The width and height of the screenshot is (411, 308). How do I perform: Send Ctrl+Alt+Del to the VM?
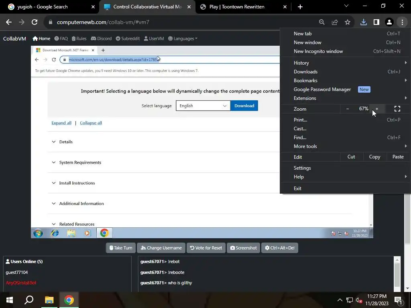click(280, 248)
